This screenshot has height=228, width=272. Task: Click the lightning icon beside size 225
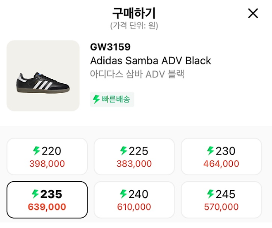tap(124, 151)
